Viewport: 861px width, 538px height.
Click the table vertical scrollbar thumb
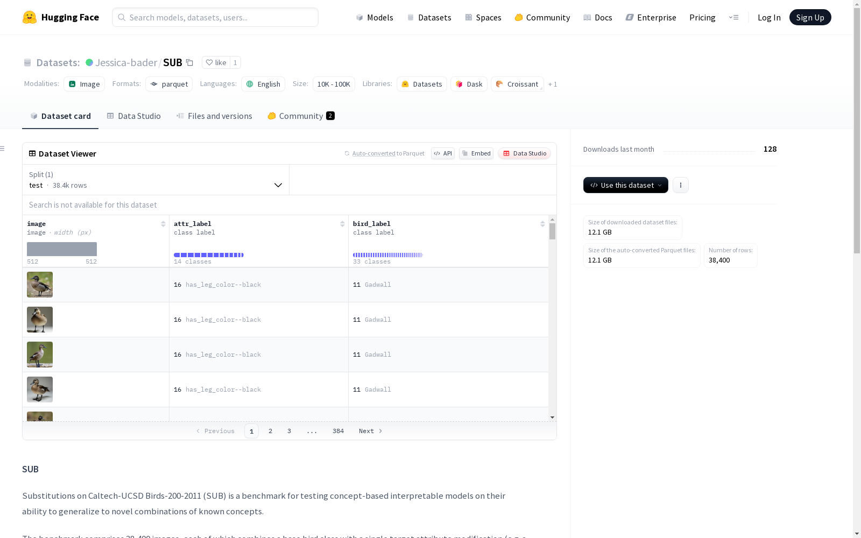tap(552, 231)
